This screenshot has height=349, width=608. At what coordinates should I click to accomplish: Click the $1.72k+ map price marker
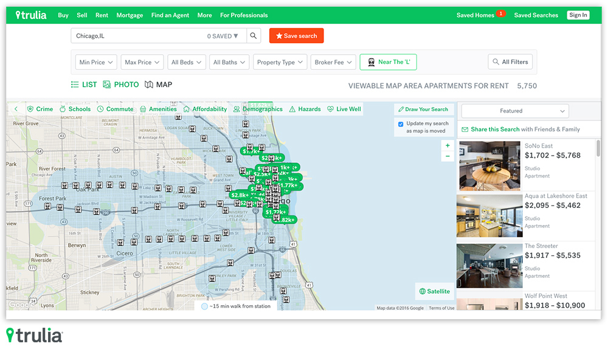(275, 212)
